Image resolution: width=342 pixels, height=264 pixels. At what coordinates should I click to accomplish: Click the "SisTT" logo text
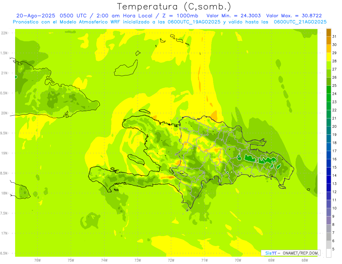pos(271,253)
